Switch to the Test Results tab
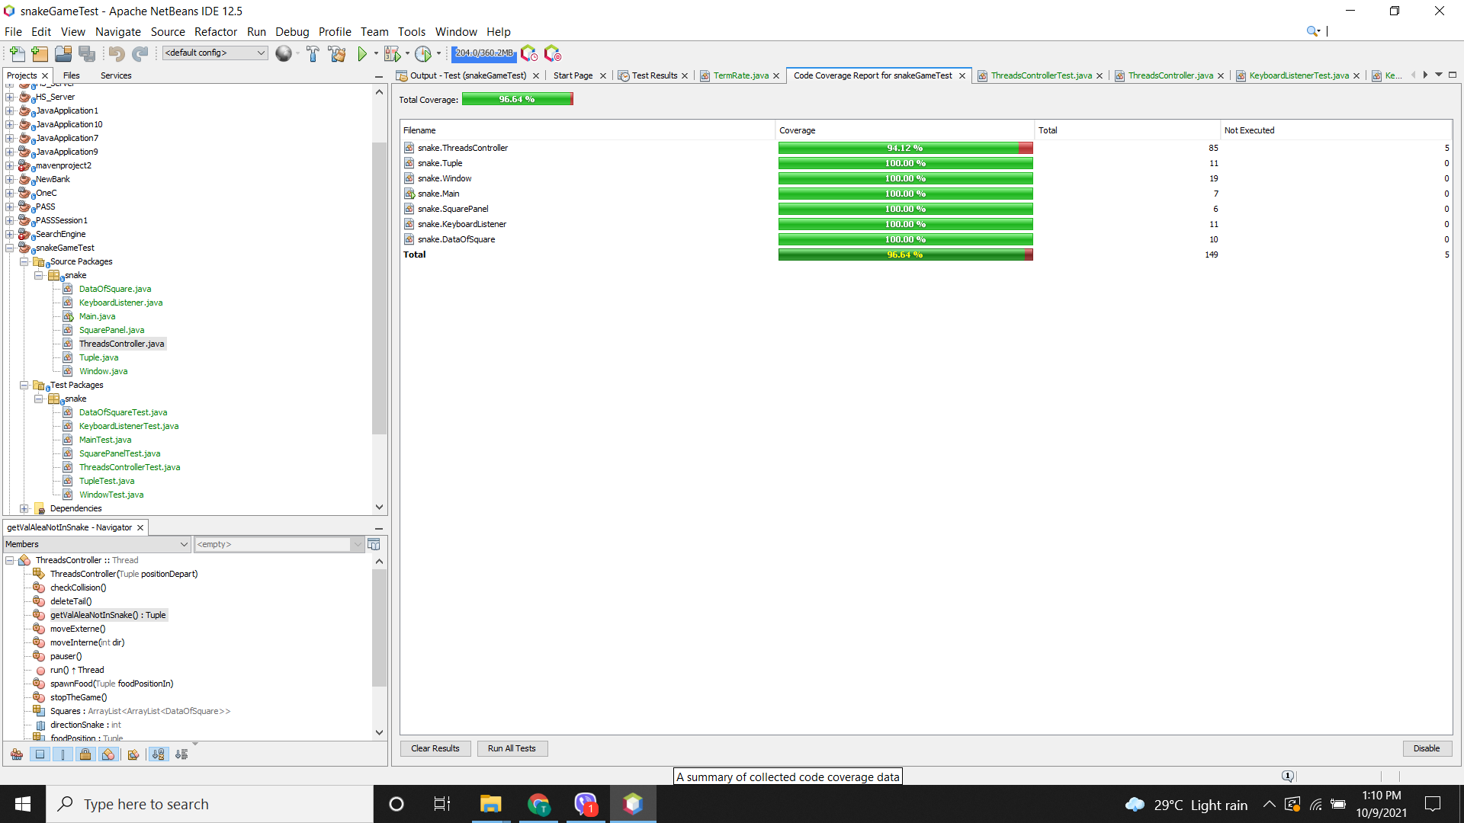Image resolution: width=1464 pixels, height=823 pixels. point(653,75)
